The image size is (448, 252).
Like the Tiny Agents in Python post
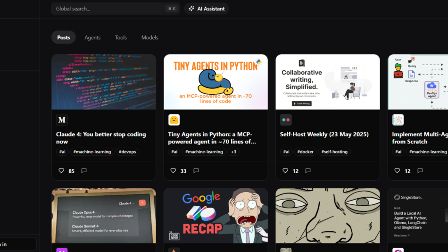coord(173,170)
